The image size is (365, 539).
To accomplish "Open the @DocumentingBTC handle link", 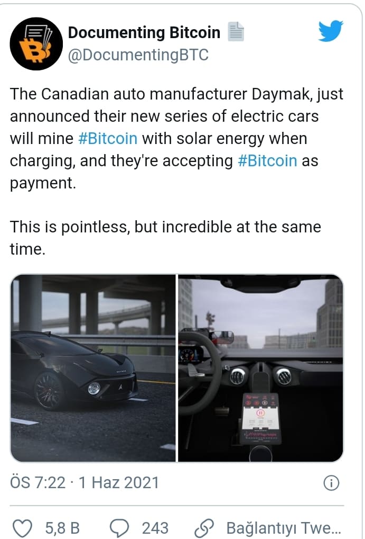I will pyautogui.click(x=138, y=55).
